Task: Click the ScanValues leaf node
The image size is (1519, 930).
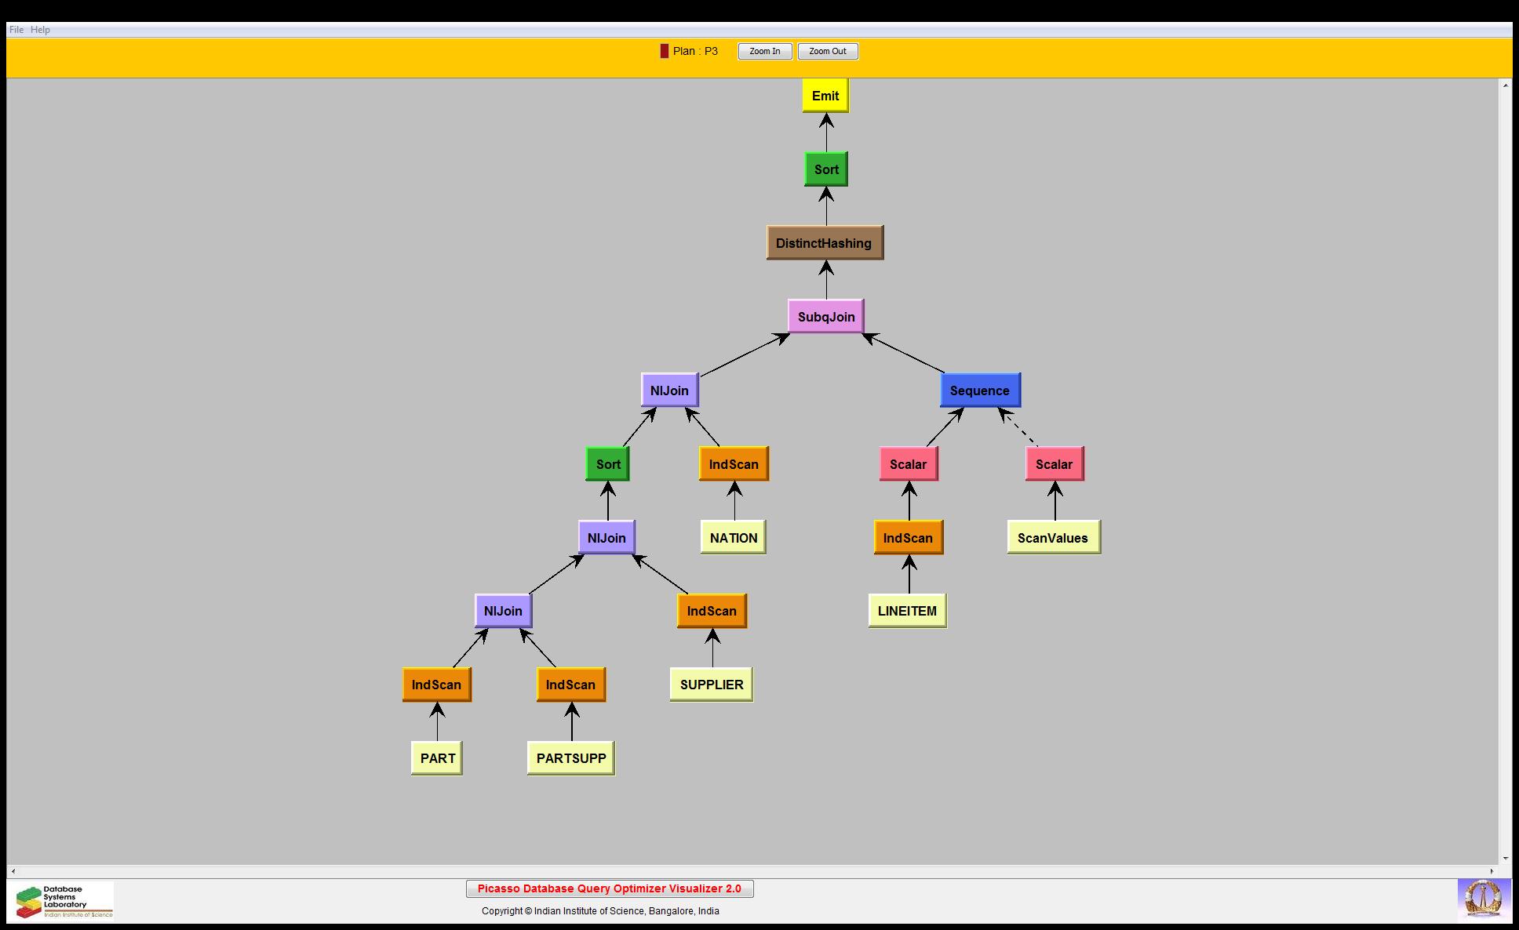Action: (x=1052, y=538)
